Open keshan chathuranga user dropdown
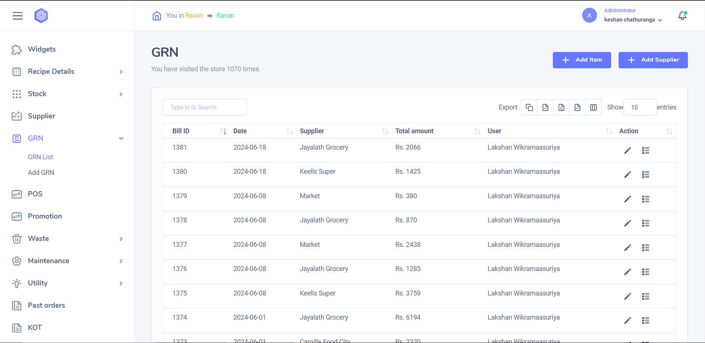 click(x=633, y=20)
